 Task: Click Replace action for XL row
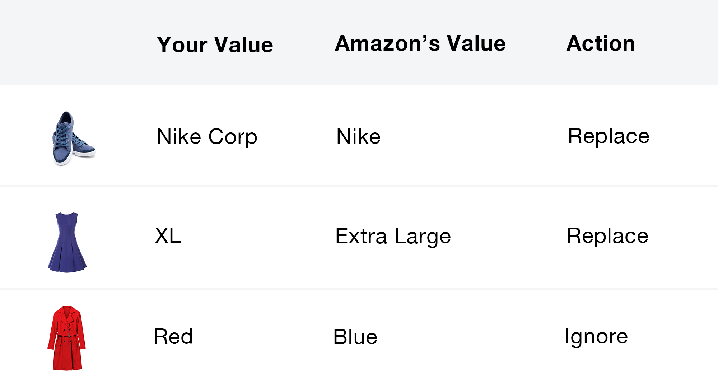tap(607, 236)
